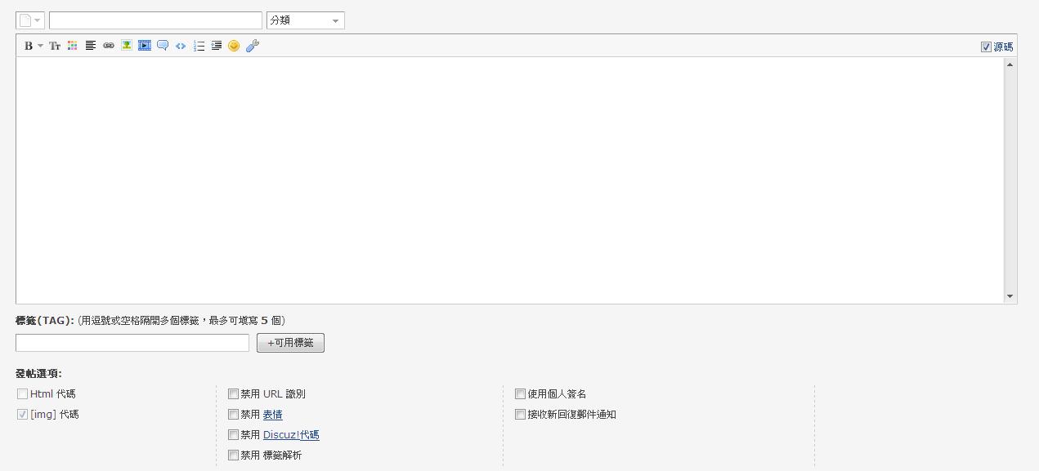The height and width of the screenshot is (471, 1039).
Task: Enable 禁用 表情 checkbox
Action: click(233, 414)
